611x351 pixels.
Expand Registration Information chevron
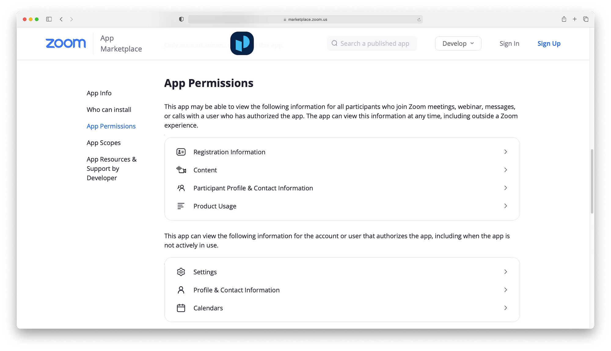(x=506, y=152)
